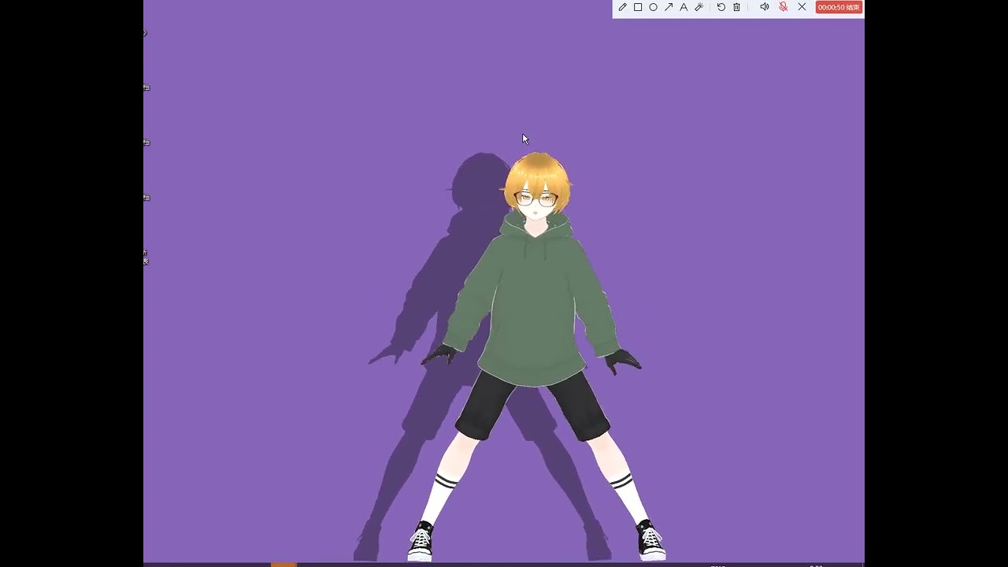Close the recording toolbar with X
This screenshot has width=1008, height=567.
pyautogui.click(x=802, y=7)
